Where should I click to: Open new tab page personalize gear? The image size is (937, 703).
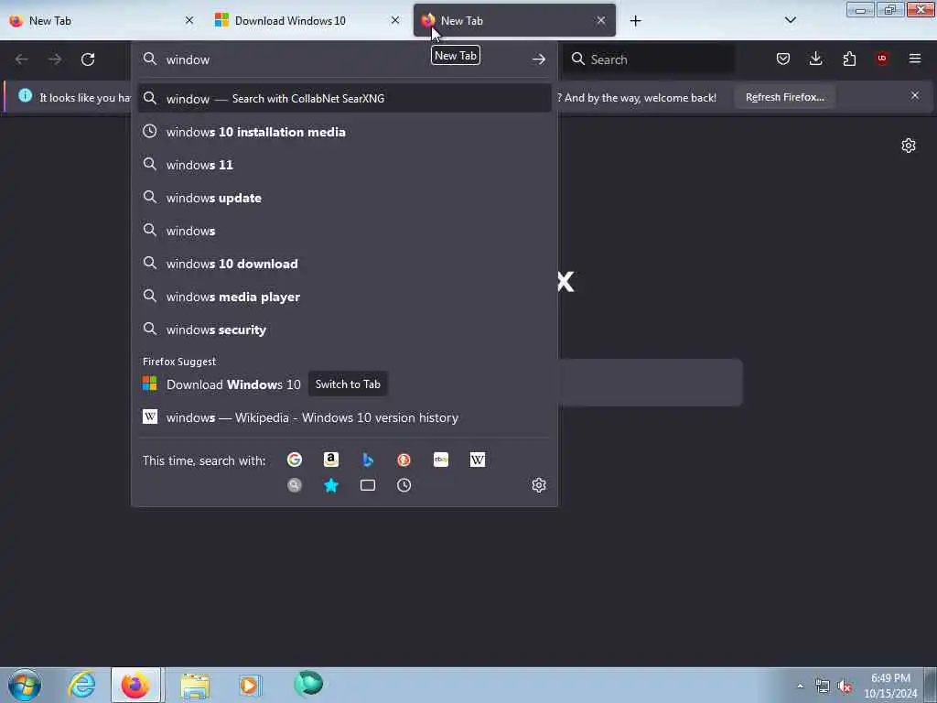[909, 146]
